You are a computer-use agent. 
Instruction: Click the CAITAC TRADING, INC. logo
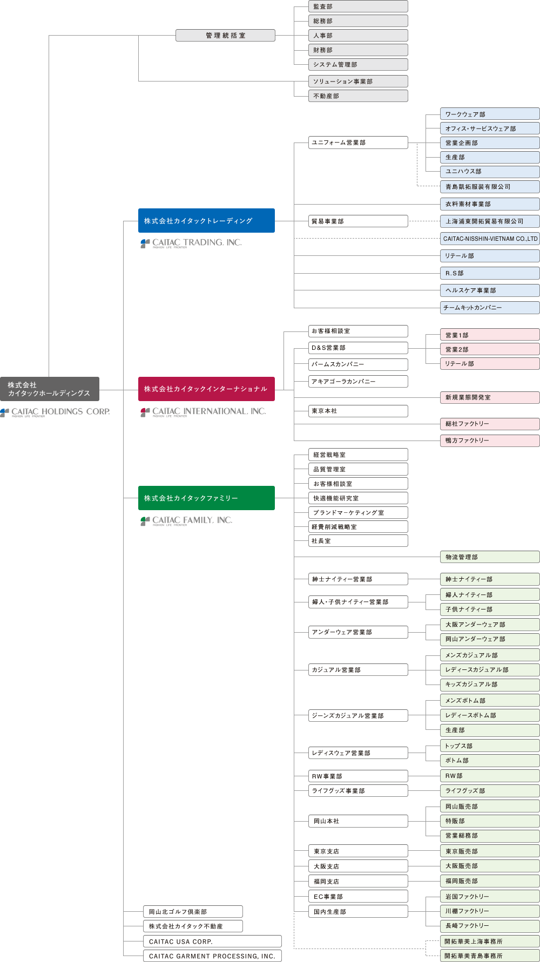tap(191, 243)
